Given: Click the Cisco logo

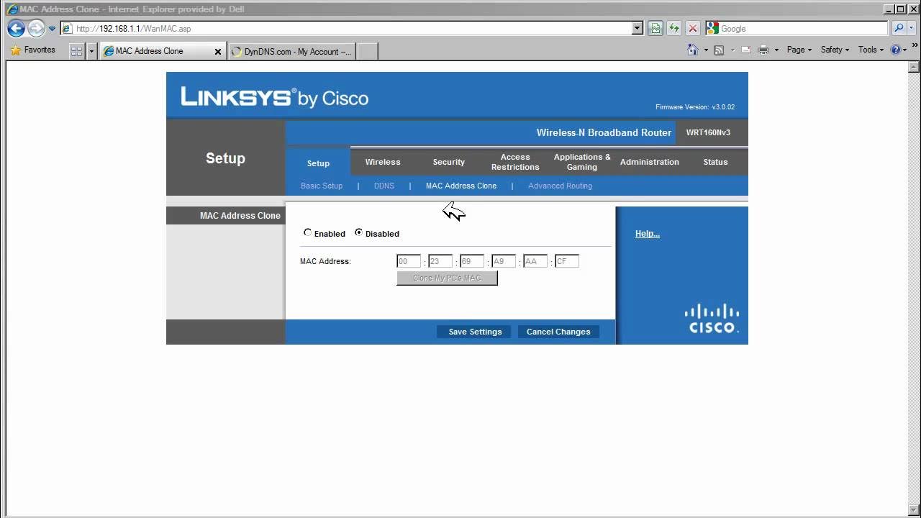Looking at the screenshot, I should tap(712, 319).
